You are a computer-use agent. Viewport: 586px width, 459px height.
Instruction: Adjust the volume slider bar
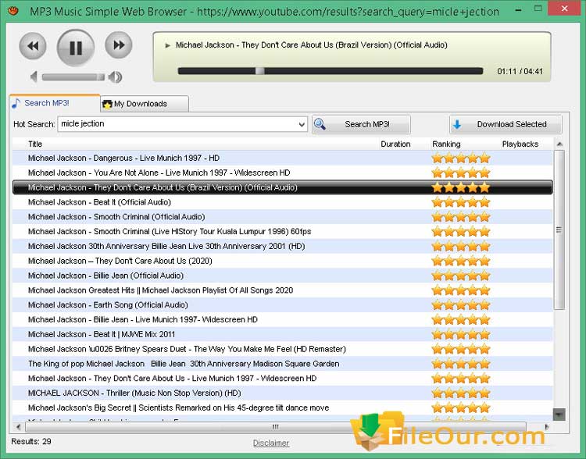pyautogui.click(x=73, y=77)
